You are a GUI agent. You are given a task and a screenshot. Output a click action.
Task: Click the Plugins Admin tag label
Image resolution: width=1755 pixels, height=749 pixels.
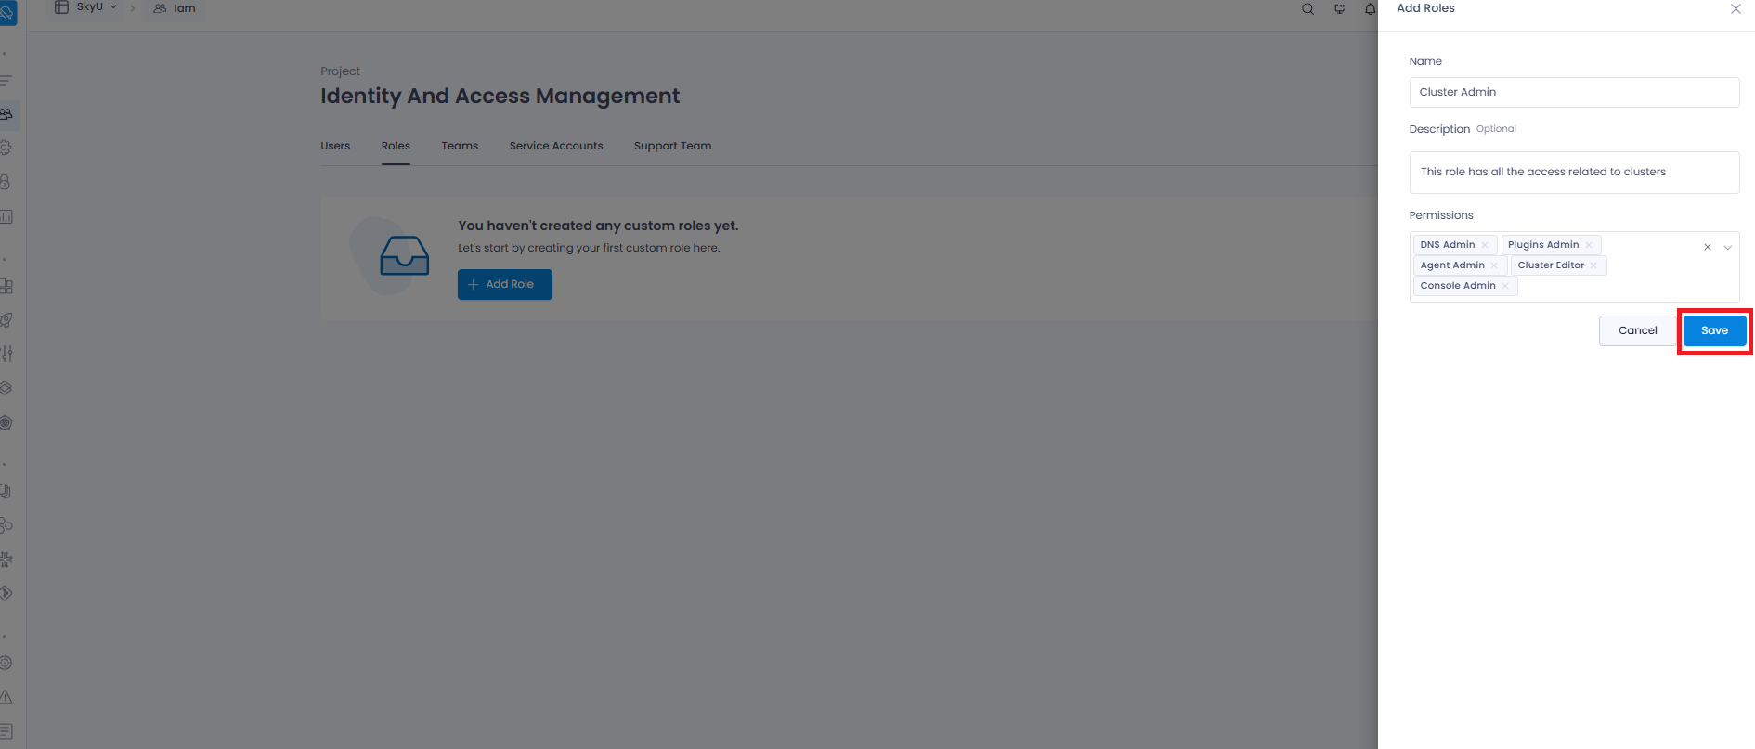click(x=1543, y=245)
